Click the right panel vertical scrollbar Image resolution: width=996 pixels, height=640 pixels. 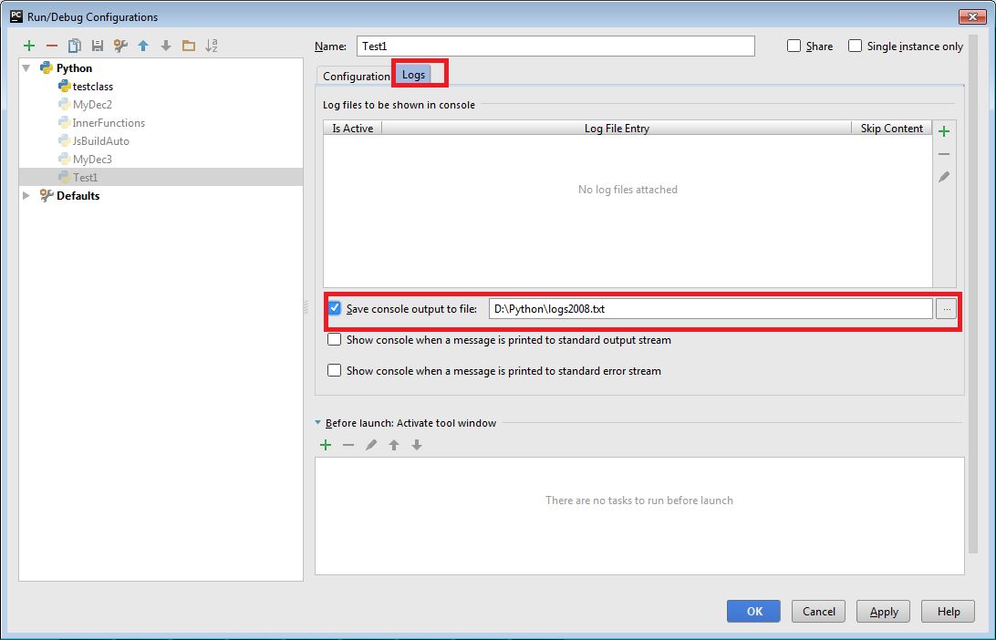(972, 295)
